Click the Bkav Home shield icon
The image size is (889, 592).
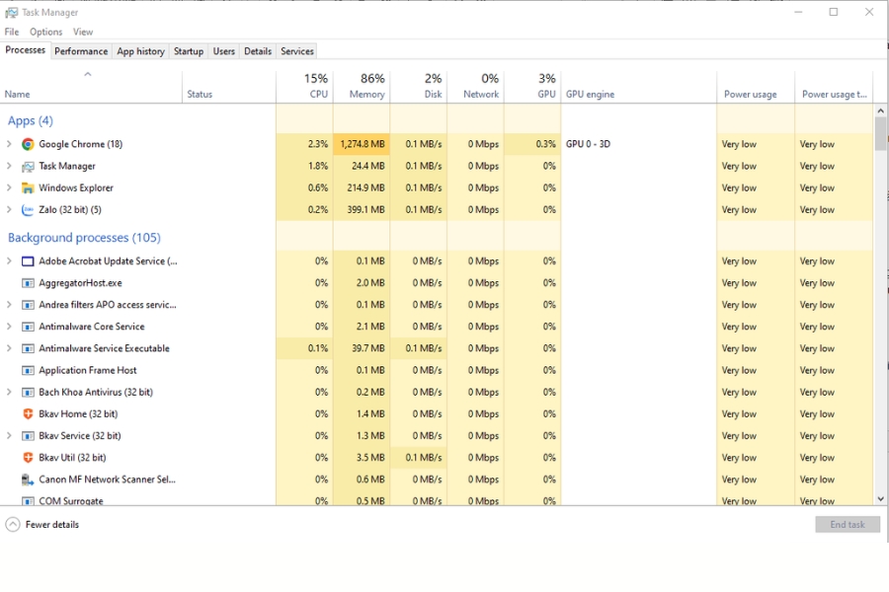click(28, 414)
